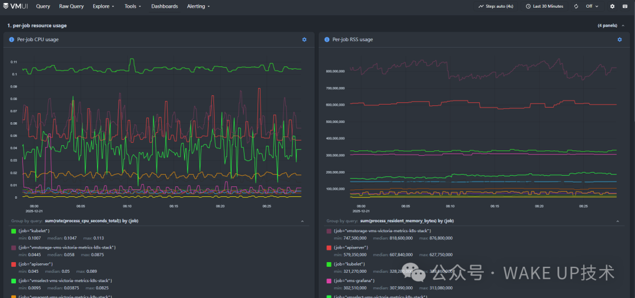Open Per-job CPU usage panel settings gear

point(304,39)
